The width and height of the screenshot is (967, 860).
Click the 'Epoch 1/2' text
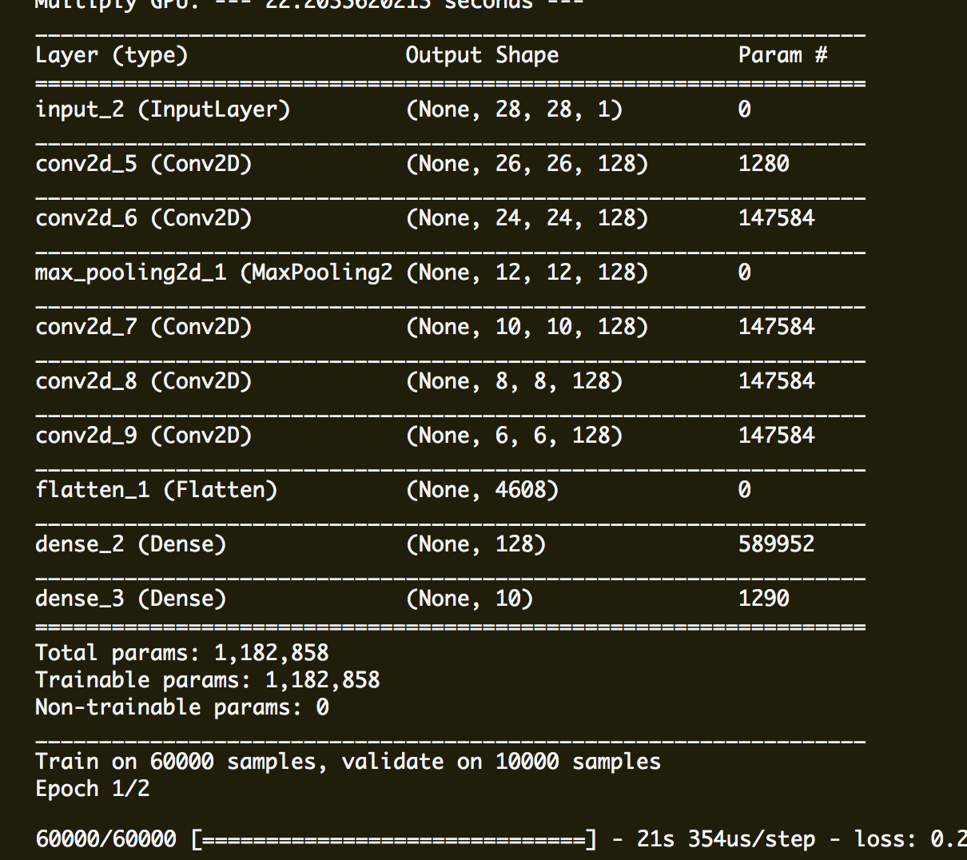(x=93, y=789)
